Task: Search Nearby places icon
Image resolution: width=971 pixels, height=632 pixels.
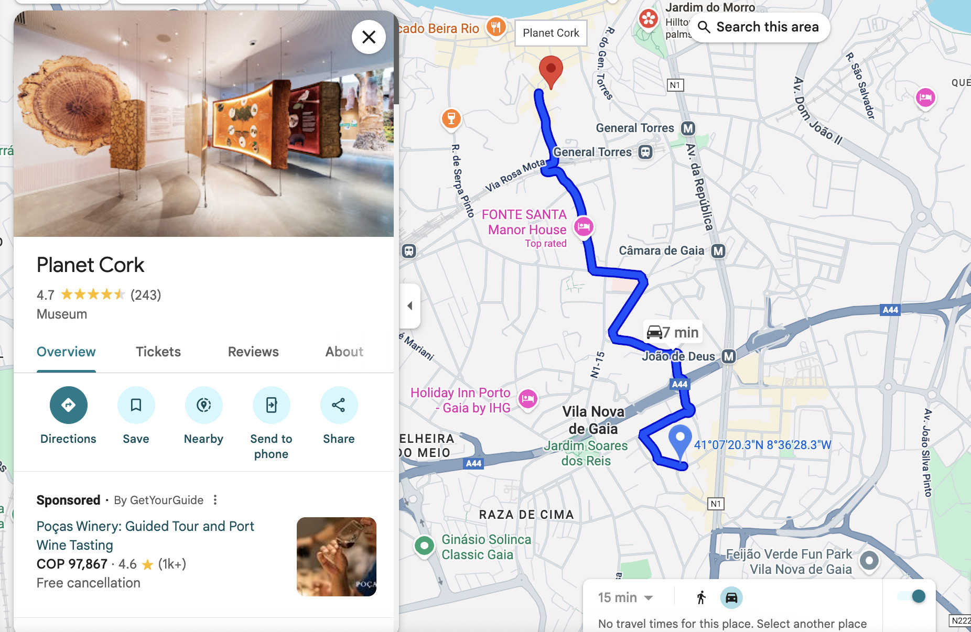Action: tap(203, 405)
